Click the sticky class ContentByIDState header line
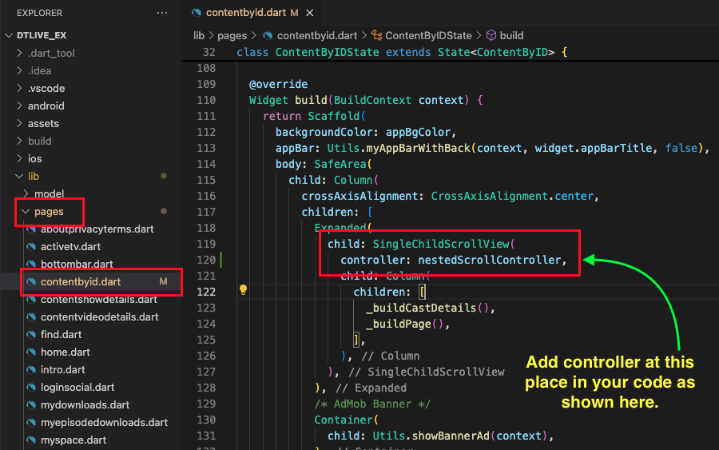 (402, 52)
